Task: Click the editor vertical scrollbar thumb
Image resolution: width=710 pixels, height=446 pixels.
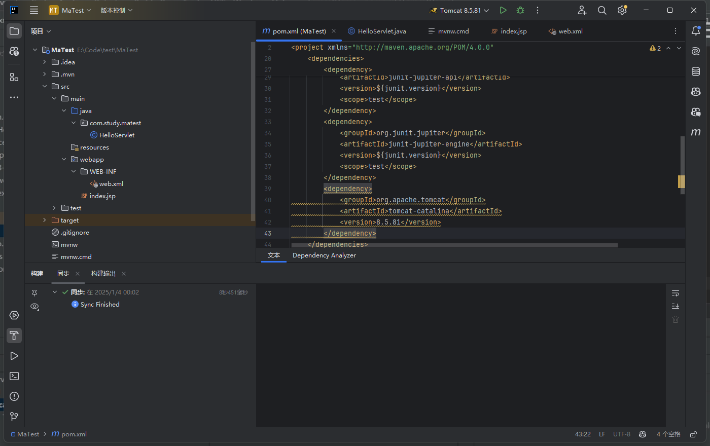Action: (683, 165)
